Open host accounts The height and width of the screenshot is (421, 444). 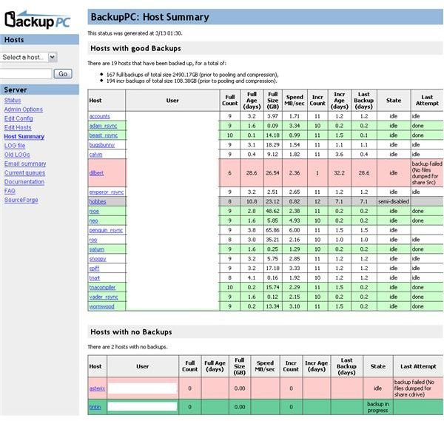click(99, 116)
